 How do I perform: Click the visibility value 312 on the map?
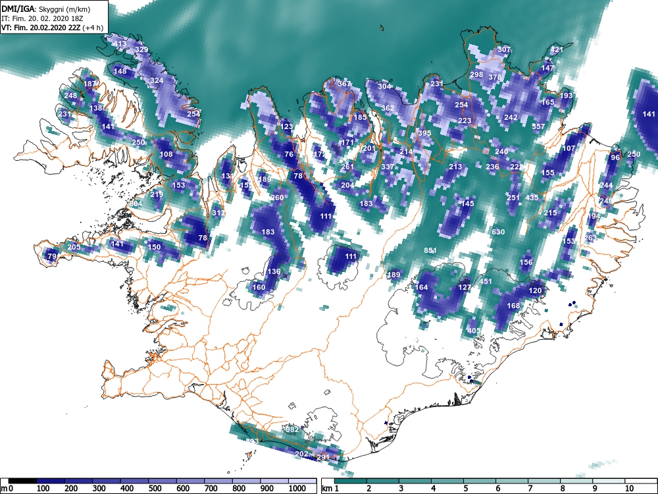[218, 213]
